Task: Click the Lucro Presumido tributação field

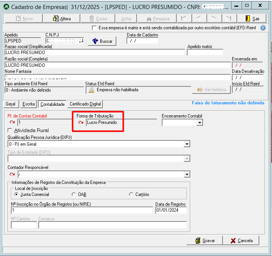Action: pyautogui.click(x=122, y=122)
